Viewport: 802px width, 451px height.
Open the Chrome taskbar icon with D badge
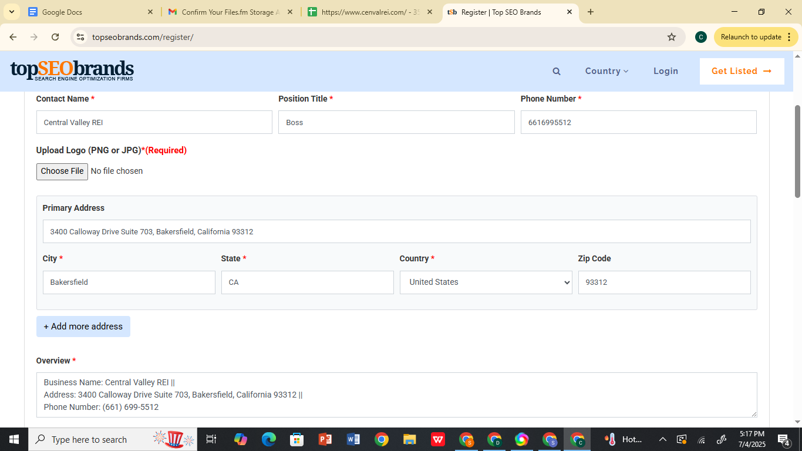click(x=494, y=439)
